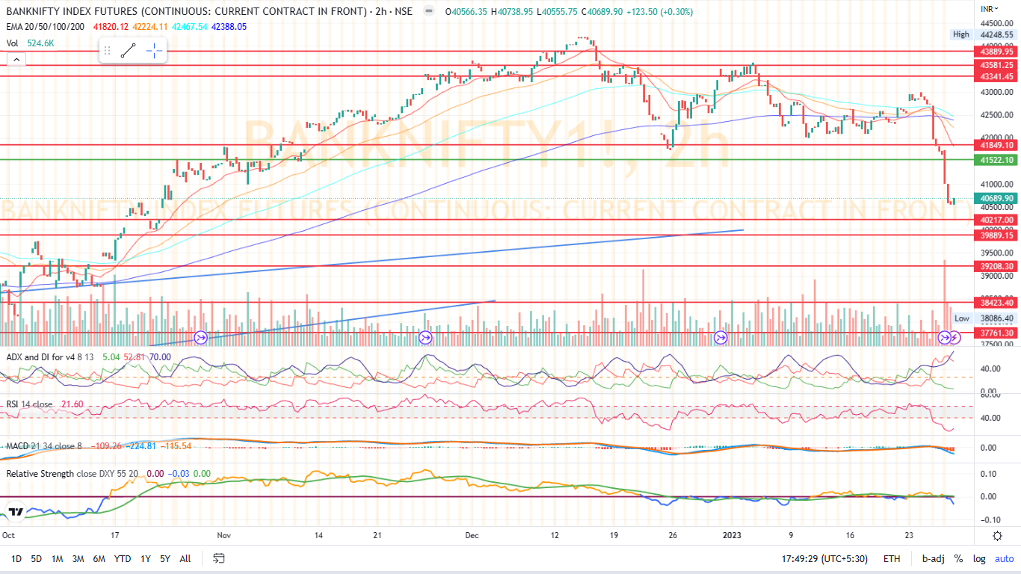This screenshot has width=1021, height=574.
Task: Grab the floating toolbar drag handle
Action: pyautogui.click(x=107, y=51)
